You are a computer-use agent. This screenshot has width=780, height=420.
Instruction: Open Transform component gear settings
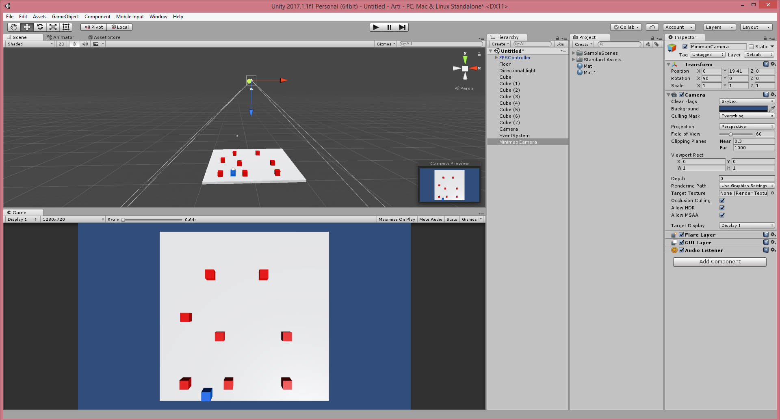(x=773, y=64)
